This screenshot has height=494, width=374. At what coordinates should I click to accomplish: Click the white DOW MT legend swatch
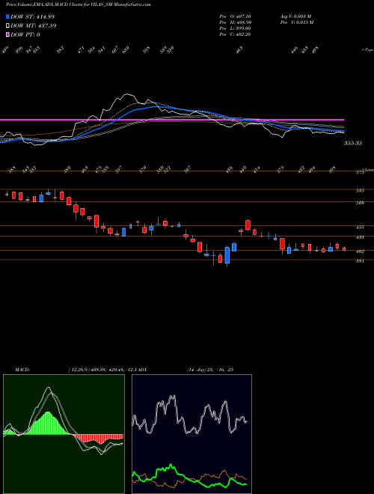(x=7, y=25)
